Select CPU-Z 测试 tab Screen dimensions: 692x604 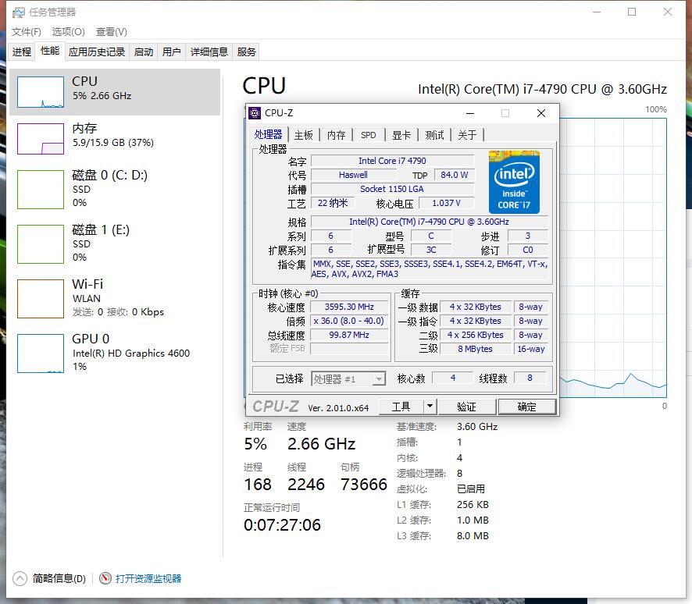(x=434, y=135)
